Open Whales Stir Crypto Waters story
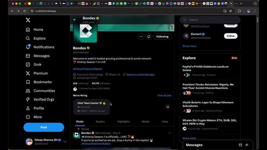Viewport: 267px width, 150px height. coord(209,125)
